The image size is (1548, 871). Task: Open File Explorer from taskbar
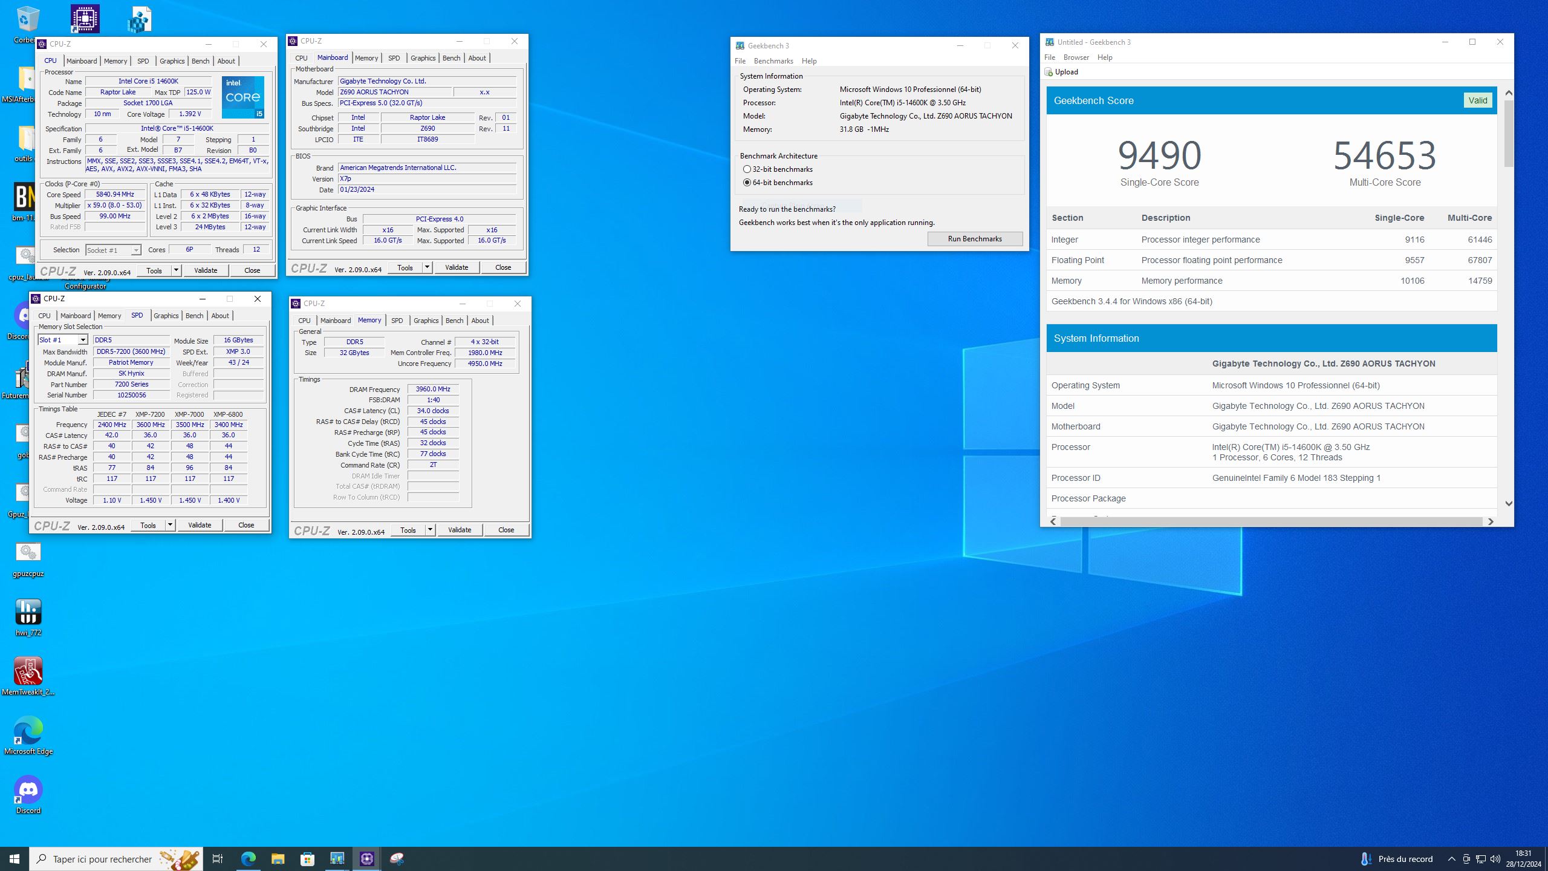(278, 859)
